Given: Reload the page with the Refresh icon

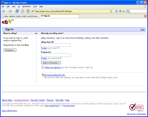Looking at the screenshot, I should [17, 11].
